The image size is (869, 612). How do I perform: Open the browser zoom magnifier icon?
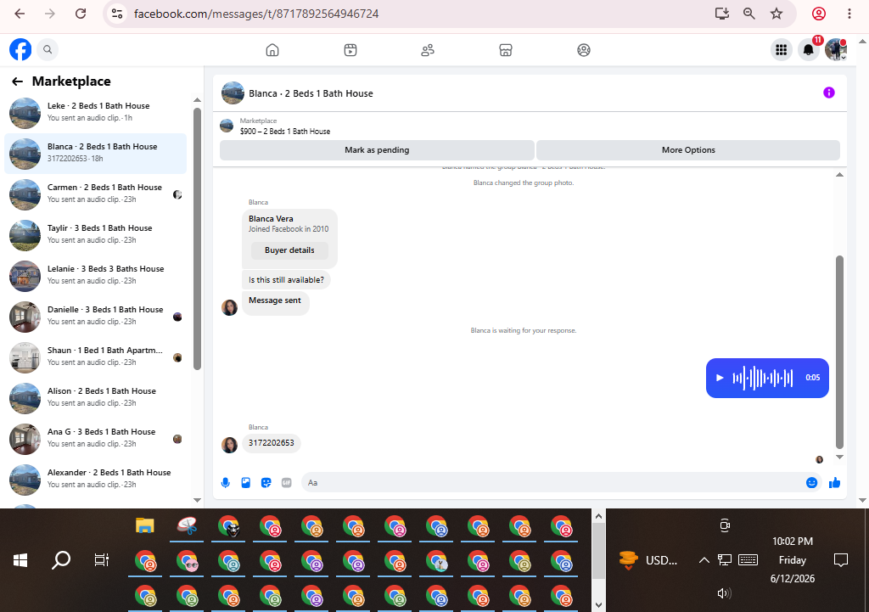click(748, 14)
